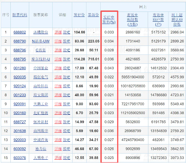186x163 pixels.
Task: Open stock code 603376 link
Action: tap(20, 158)
